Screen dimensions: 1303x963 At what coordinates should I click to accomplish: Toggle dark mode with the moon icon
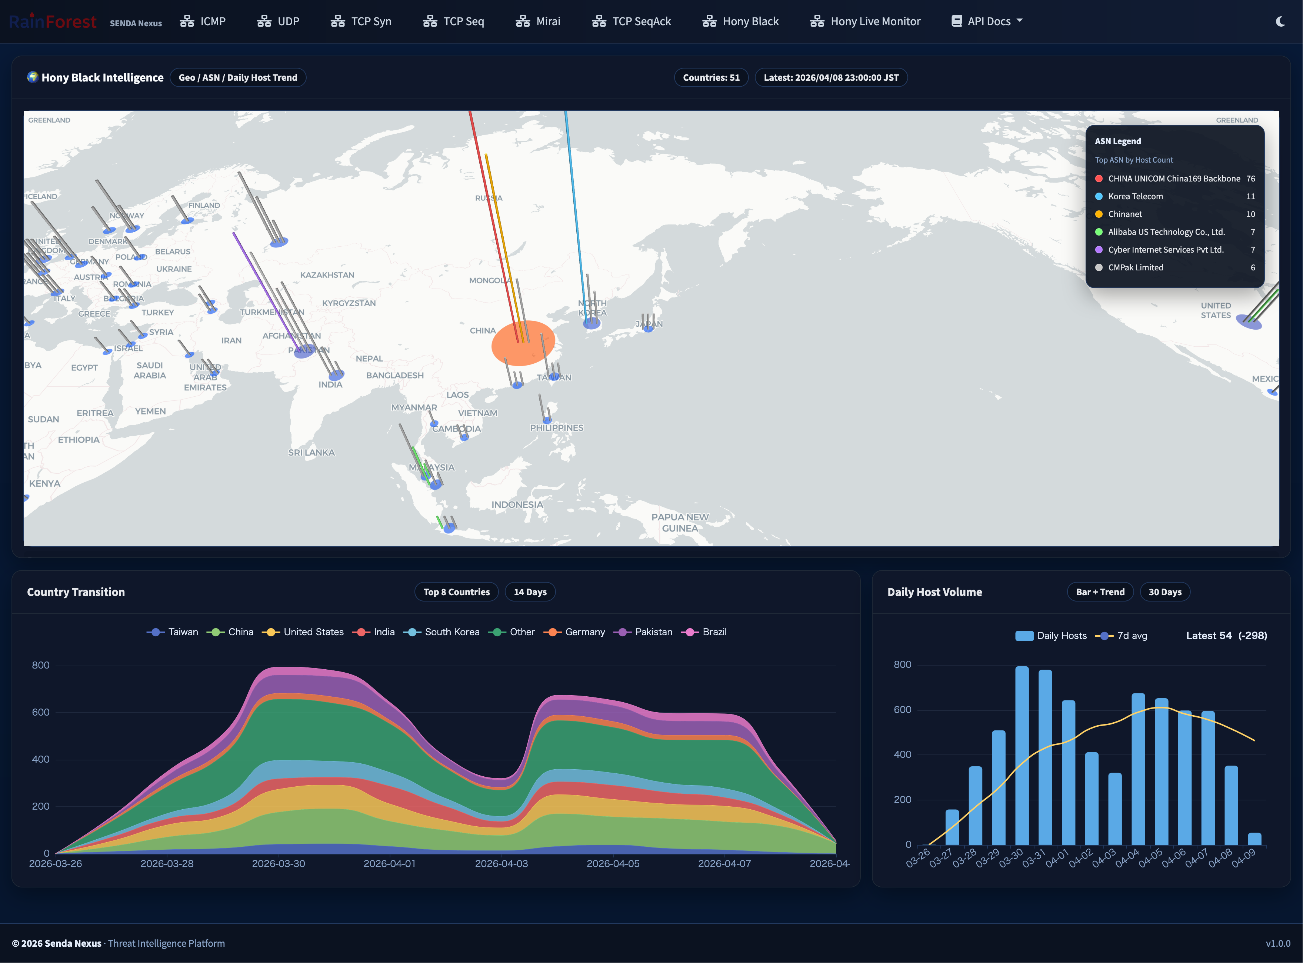[1280, 21]
